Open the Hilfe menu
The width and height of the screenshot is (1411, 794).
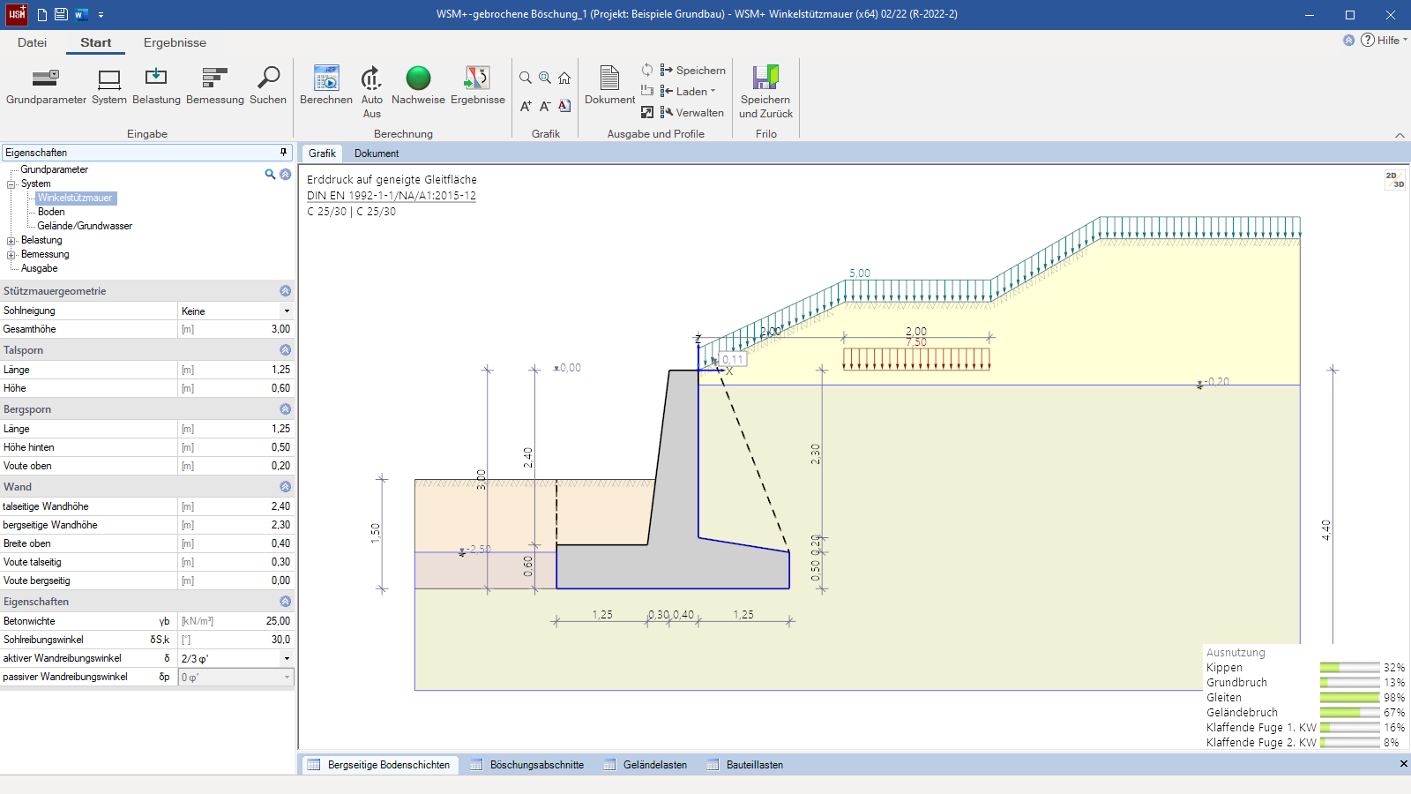[x=1384, y=40]
